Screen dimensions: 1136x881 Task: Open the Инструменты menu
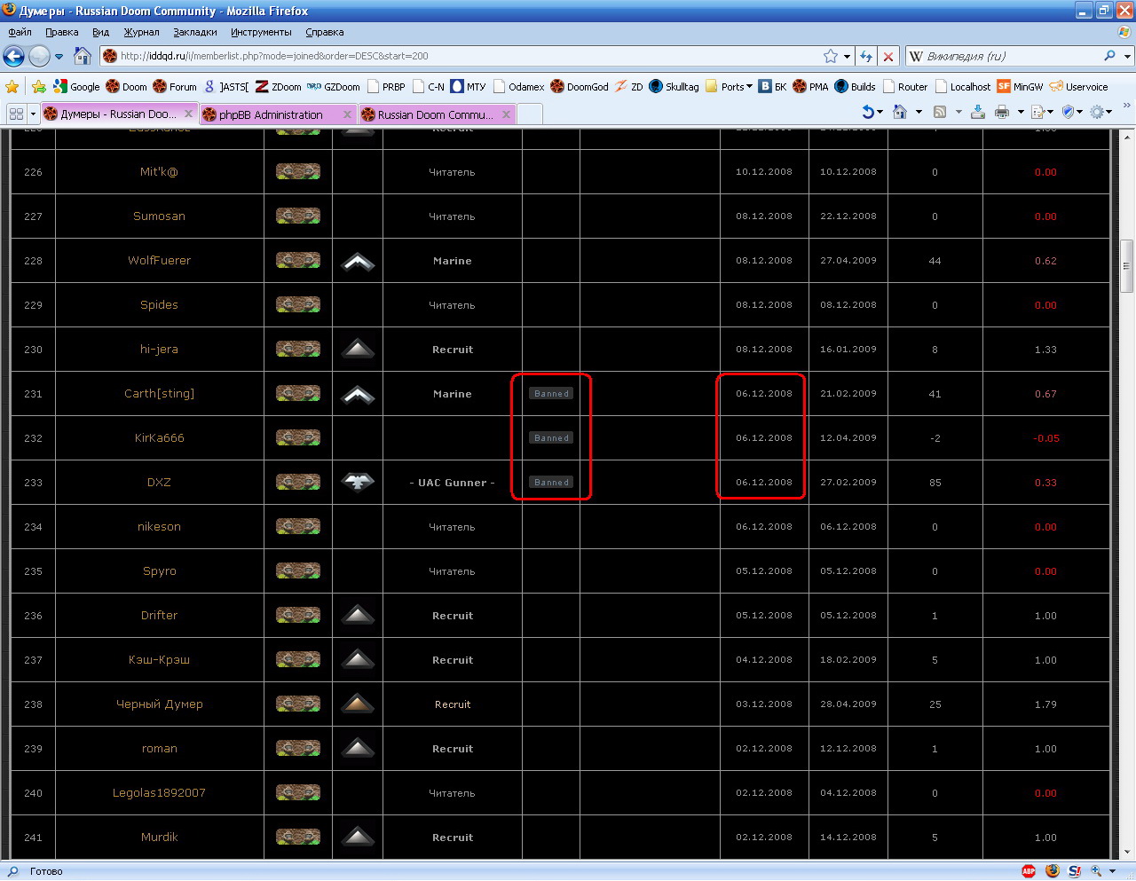click(261, 32)
